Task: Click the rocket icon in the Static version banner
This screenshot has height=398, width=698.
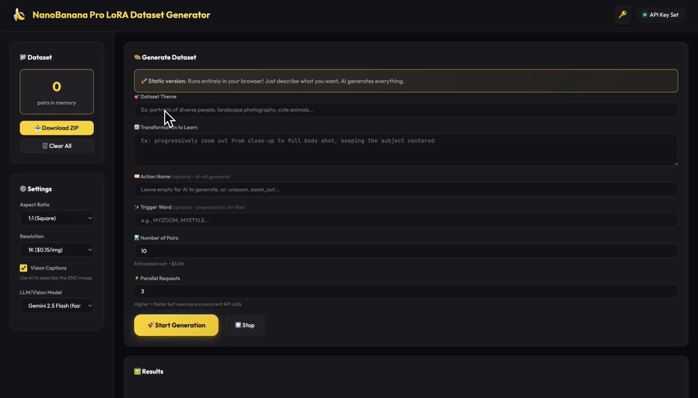Action: click(144, 81)
